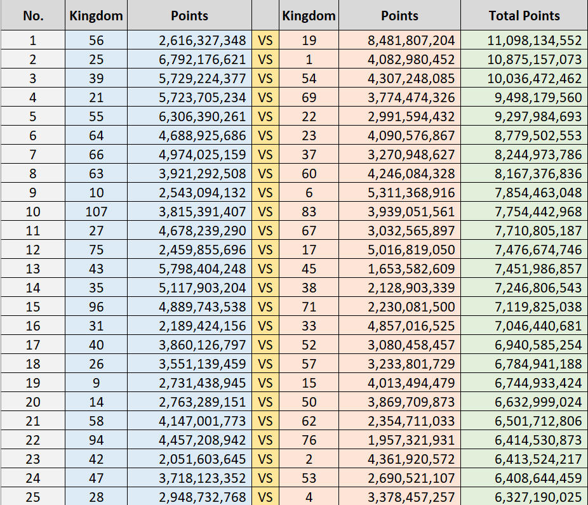The width and height of the screenshot is (588, 505).
Task: Click kingdom 96 cell
Action: (x=97, y=308)
